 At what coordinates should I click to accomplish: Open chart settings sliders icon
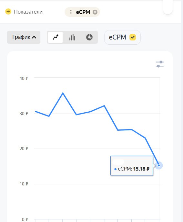(160, 64)
